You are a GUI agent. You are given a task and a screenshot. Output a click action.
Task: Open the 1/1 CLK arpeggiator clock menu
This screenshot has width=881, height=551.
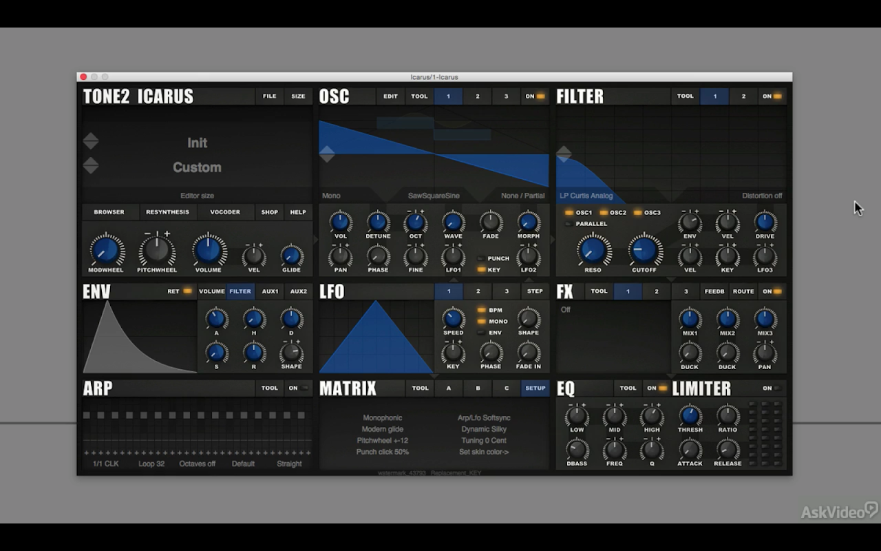tap(106, 464)
